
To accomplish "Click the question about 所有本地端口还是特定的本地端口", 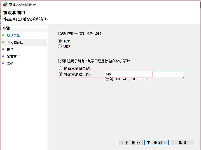I will pos(94,61).
